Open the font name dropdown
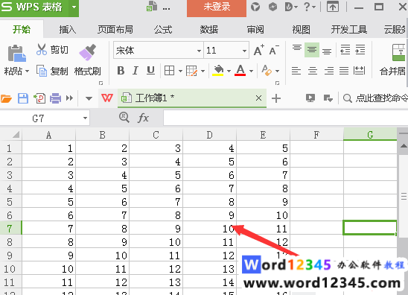408x295 pixels. click(x=199, y=51)
